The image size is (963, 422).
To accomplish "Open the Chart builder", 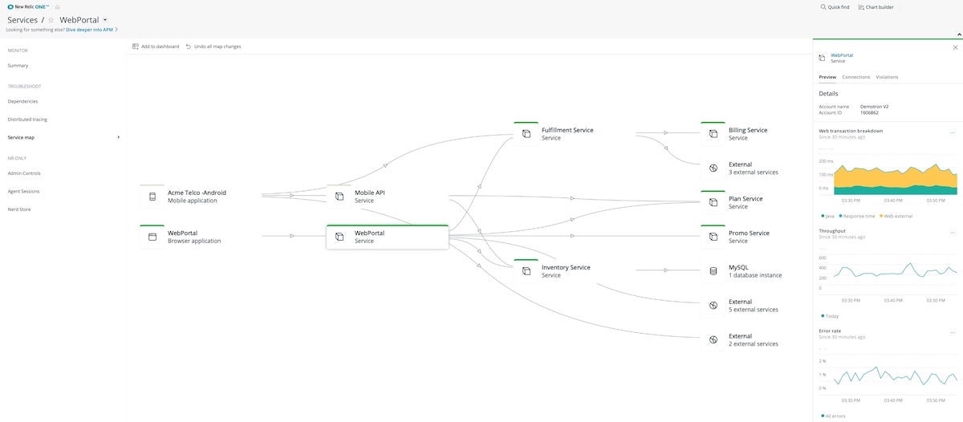I will 876,7.
